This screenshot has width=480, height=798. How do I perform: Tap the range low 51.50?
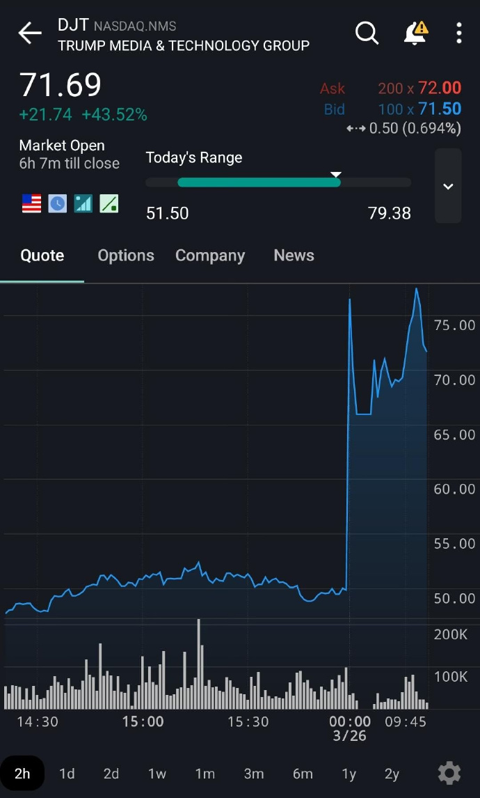click(167, 213)
